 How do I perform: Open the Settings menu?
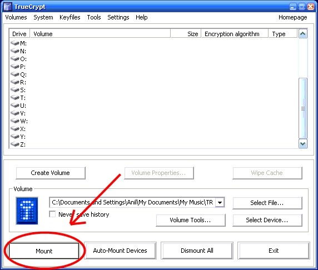pos(118,17)
